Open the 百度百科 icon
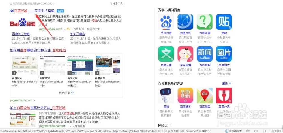 coord(185,22)
